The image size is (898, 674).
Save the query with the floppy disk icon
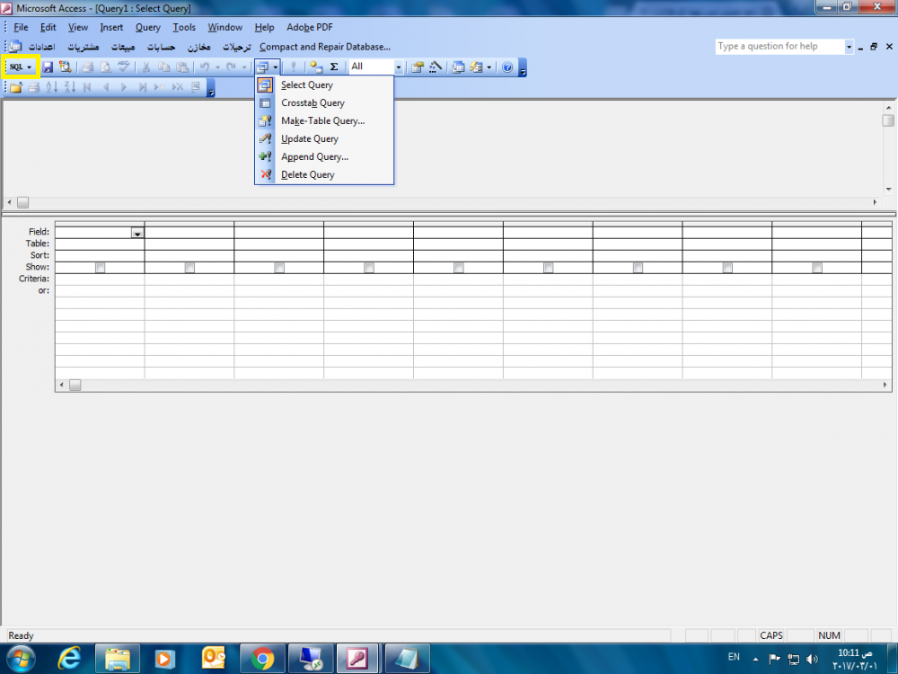[48, 67]
